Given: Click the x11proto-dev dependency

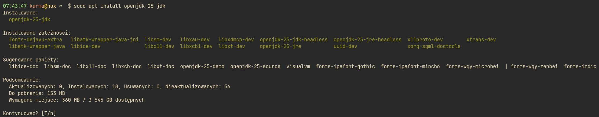Looking at the screenshot, I should pyautogui.click(x=425, y=40).
